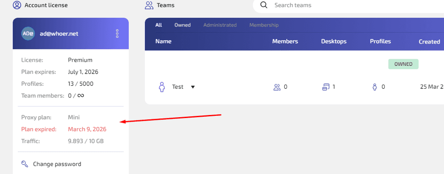Switch to the All teams tab
The image size is (444, 174).
(x=159, y=25)
